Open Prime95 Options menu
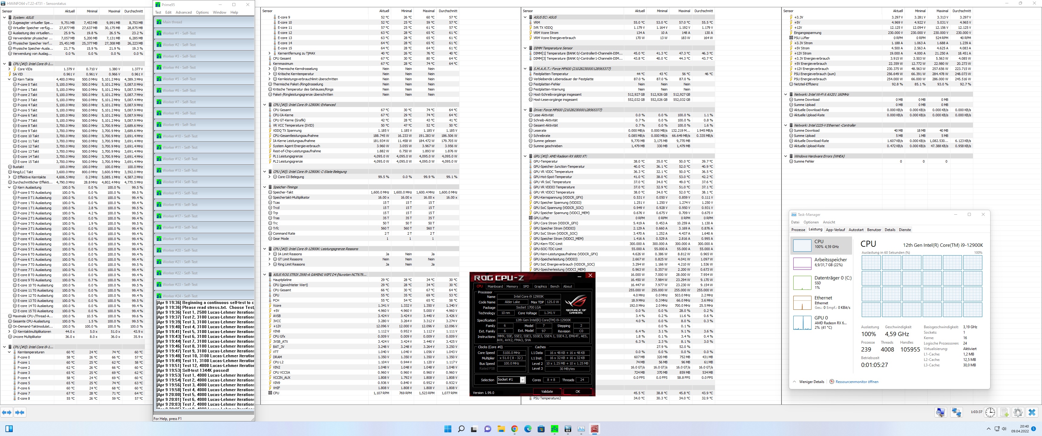Screen dimensions: 1042x436 click(x=202, y=12)
